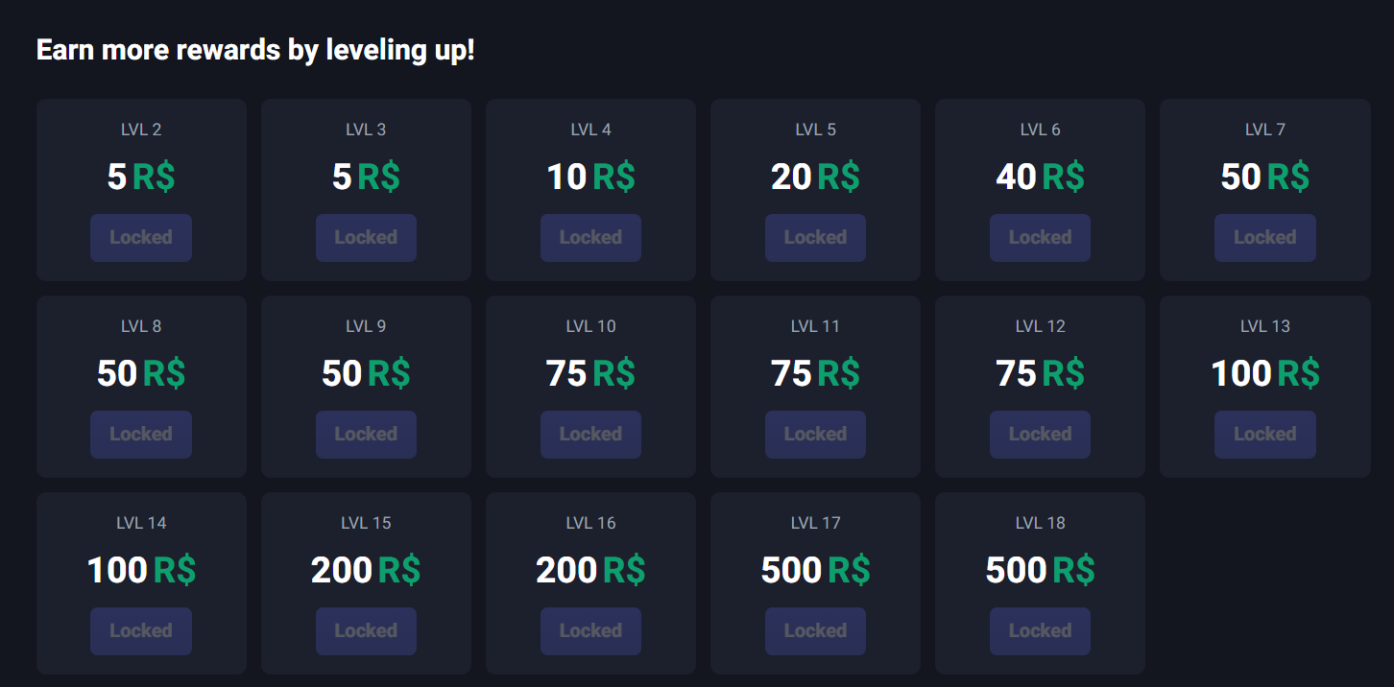The height and width of the screenshot is (687, 1394).
Task: Click the R$ icon on LVL 13 card
Action: [x=1298, y=373]
